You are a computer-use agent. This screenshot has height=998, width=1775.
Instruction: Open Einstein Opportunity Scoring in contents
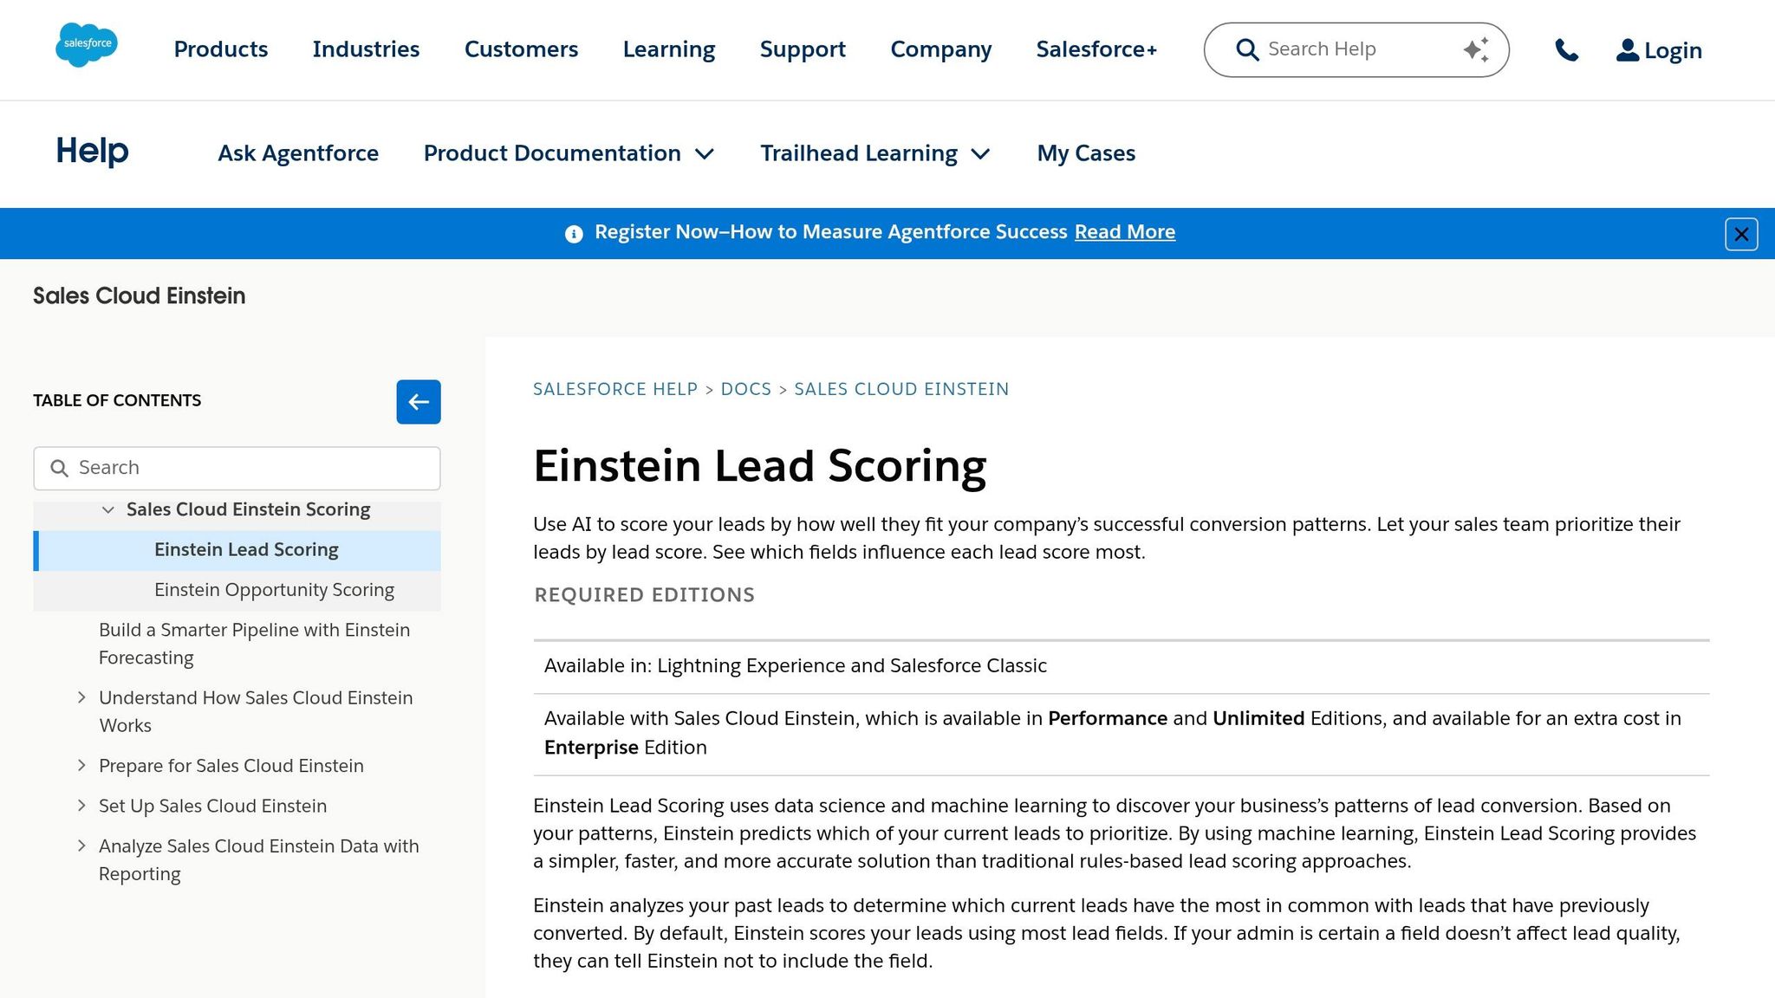click(x=274, y=590)
